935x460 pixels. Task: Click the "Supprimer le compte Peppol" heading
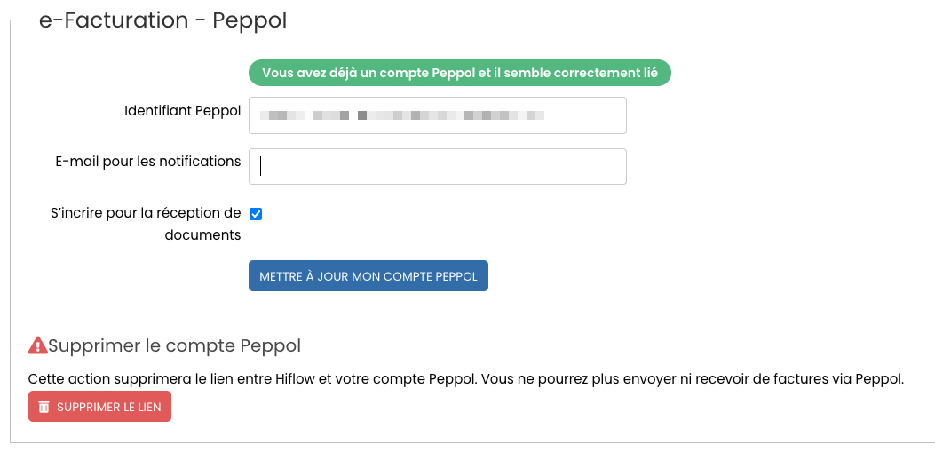(174, 345)
